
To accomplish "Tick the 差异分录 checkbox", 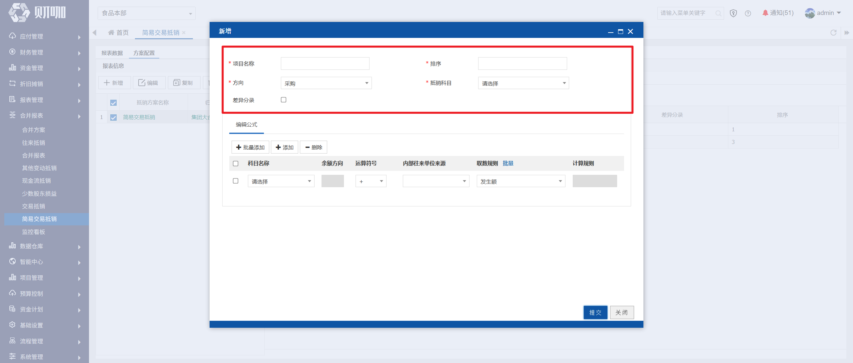I will click(x=284, y=100).
